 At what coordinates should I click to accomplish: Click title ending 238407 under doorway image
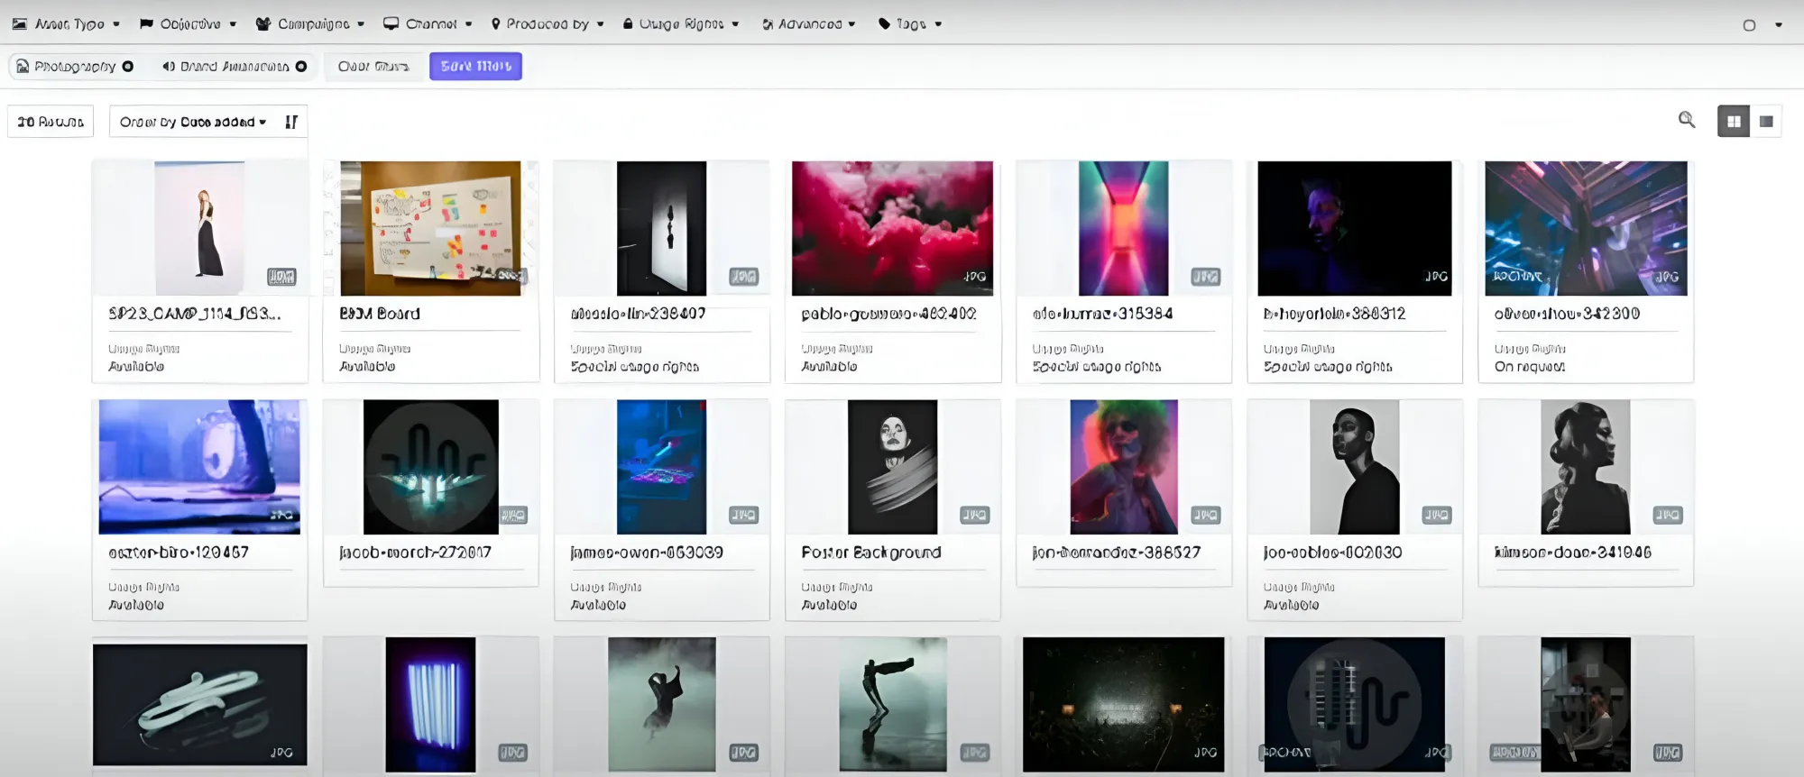coord(638,314)
